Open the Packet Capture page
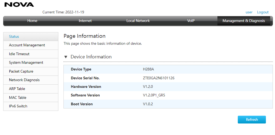The image size is (275, 135). pos(31,71)
